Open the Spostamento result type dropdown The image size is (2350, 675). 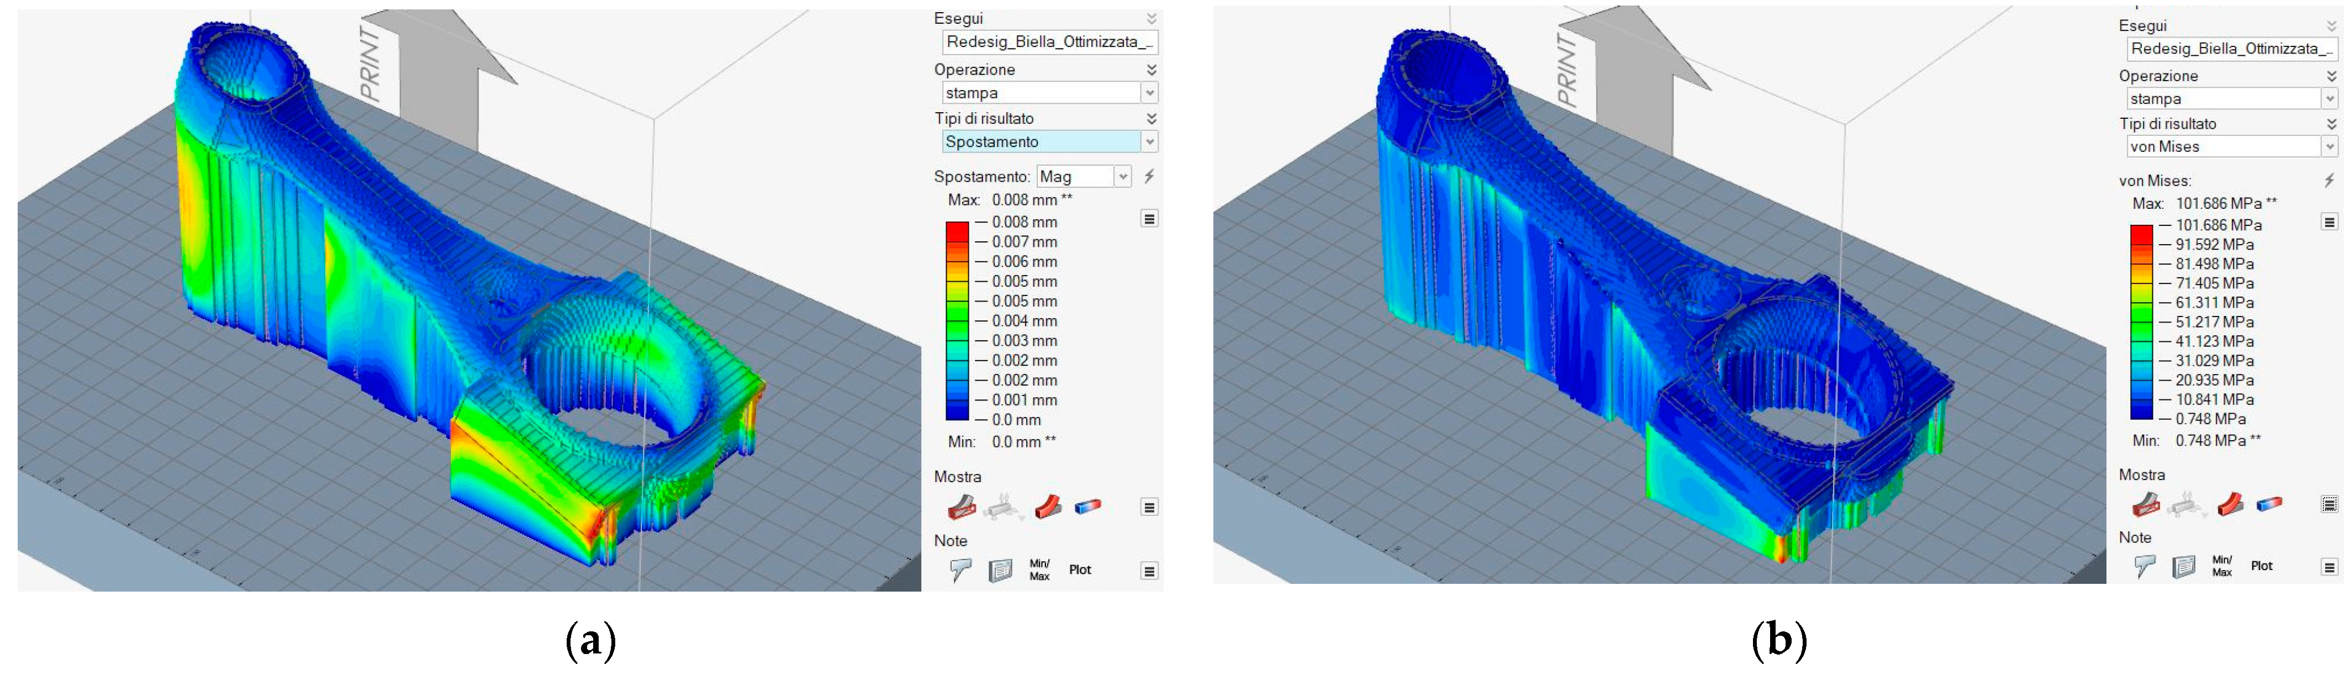pos(1149,141)
